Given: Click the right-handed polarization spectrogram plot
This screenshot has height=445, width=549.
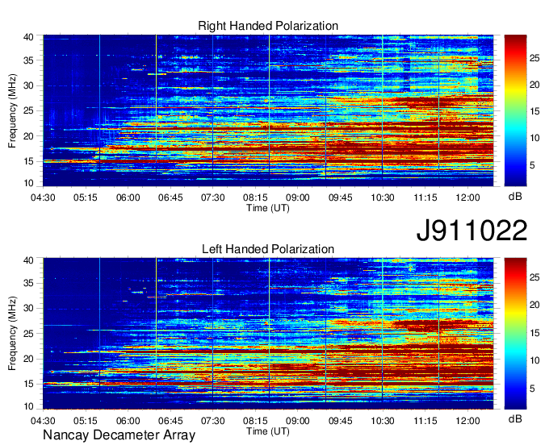Looking at the screenshot, I should point(268,110).
